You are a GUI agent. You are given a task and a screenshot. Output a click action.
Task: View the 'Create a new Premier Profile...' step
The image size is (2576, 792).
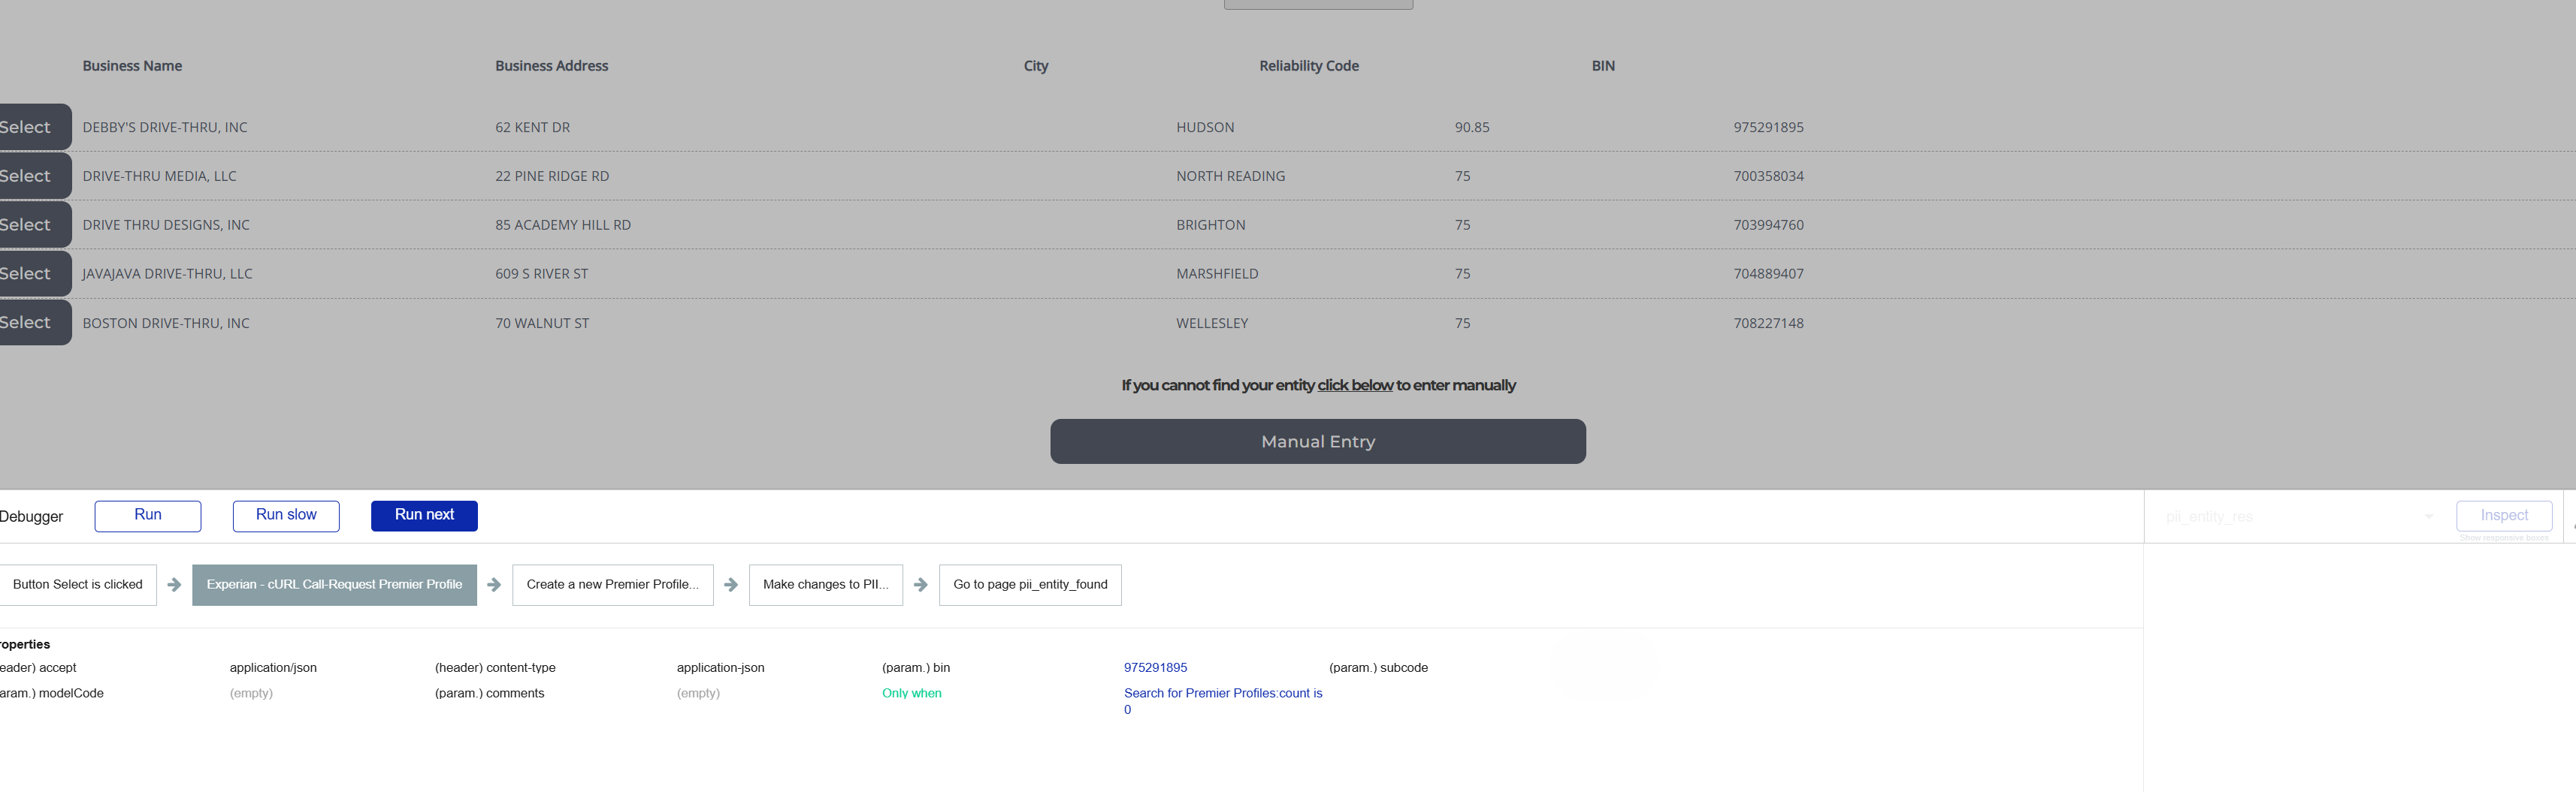(x=612, y=584)
